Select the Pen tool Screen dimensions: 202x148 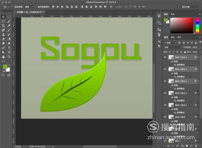[3, 48]
